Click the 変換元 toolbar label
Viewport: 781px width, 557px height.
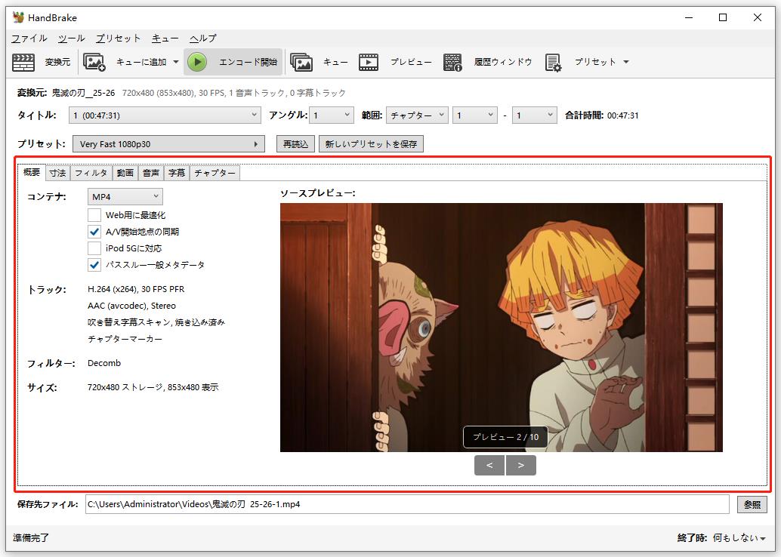click(57, 62)
